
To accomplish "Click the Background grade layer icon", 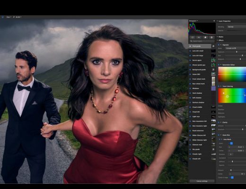I will tap(213, 69).
